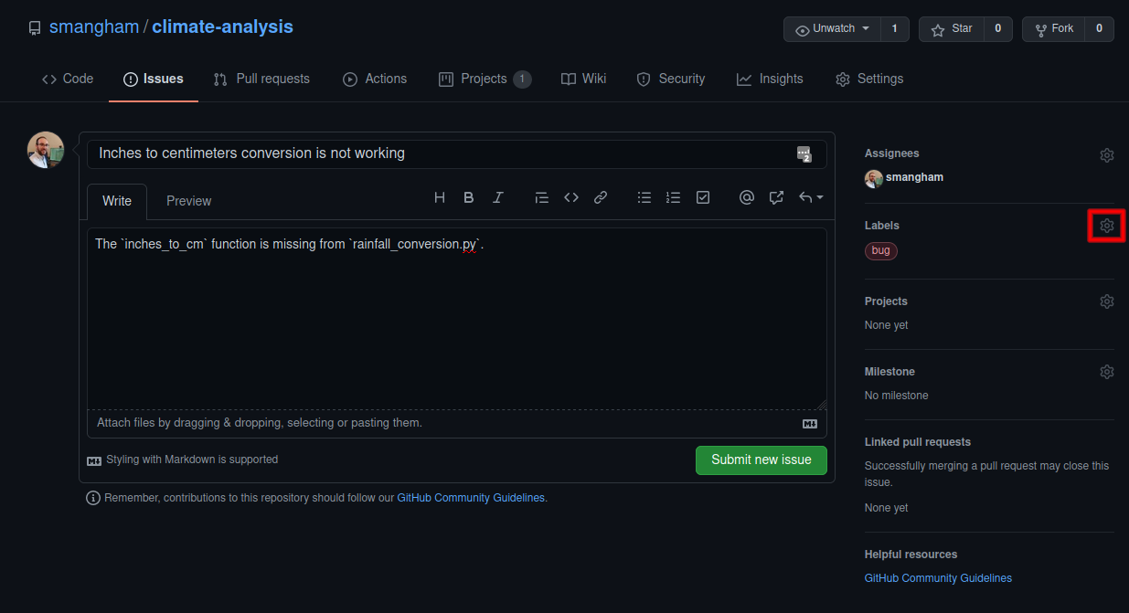
Task: Apply italic formatting in the editor toolbar
Action: tap(498, 197)
